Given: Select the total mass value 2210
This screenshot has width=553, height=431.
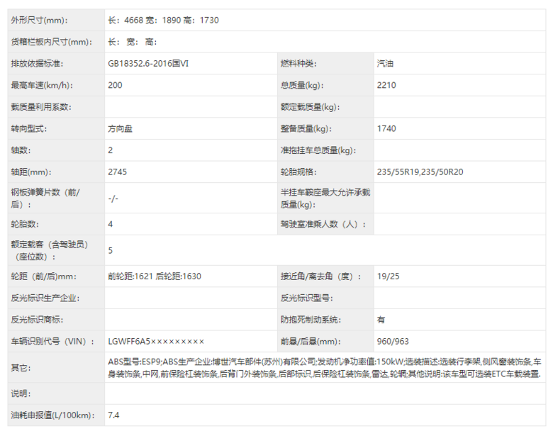Looking at the screenshot, I should [x=386, y=85].
